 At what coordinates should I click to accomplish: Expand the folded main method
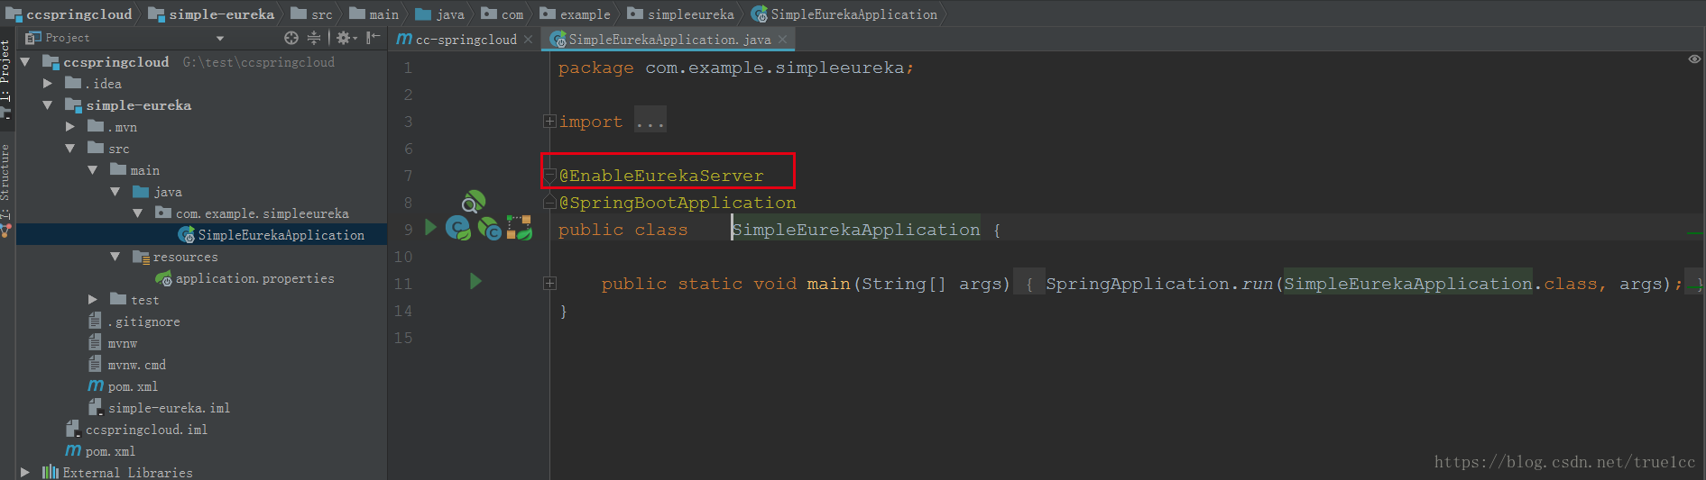pyautogui.click(x=549, y=283)
